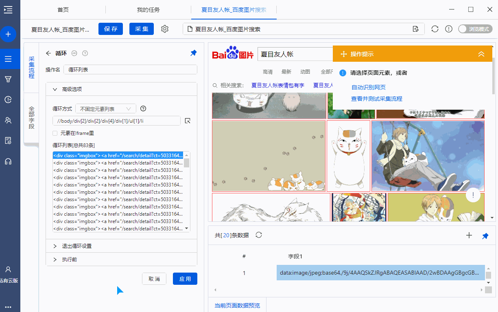This screenshot has height=312, width=498.
Task: Open task settings gear icon
Action: (165, 29)
